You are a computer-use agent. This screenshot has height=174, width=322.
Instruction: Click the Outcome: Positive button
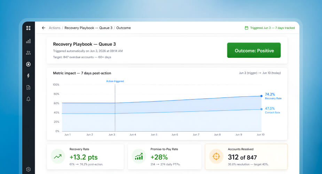(x=254, y=50)
